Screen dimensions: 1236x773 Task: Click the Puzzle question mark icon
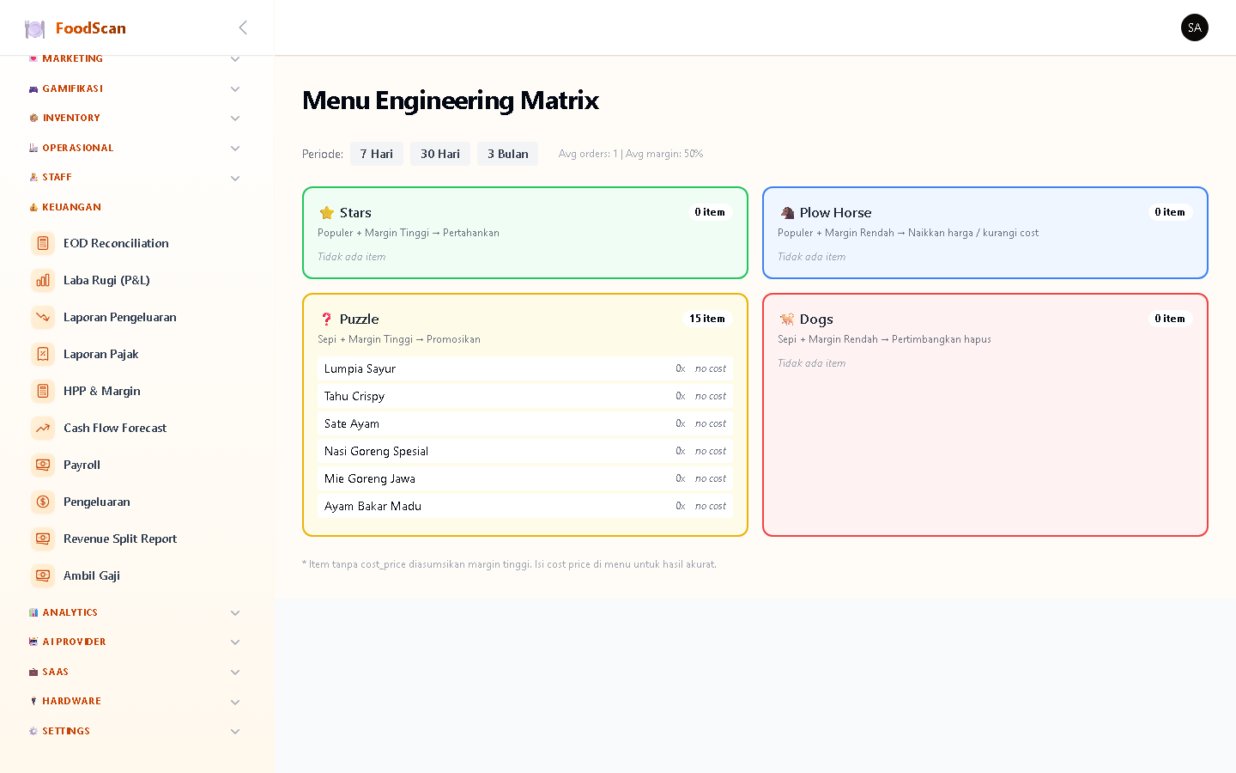tap(326, 319)
